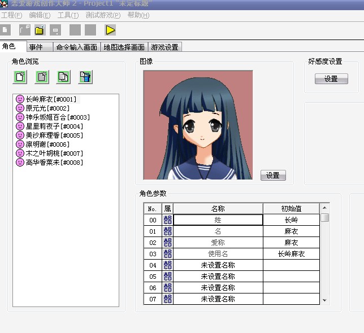Click the parameter table scrollbar thumb
This screenshot has width=364, height=333.
324,218
